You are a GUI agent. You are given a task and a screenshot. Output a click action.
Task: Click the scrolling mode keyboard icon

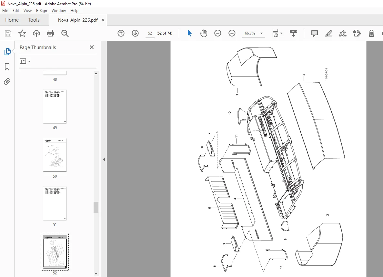(293, 33)
